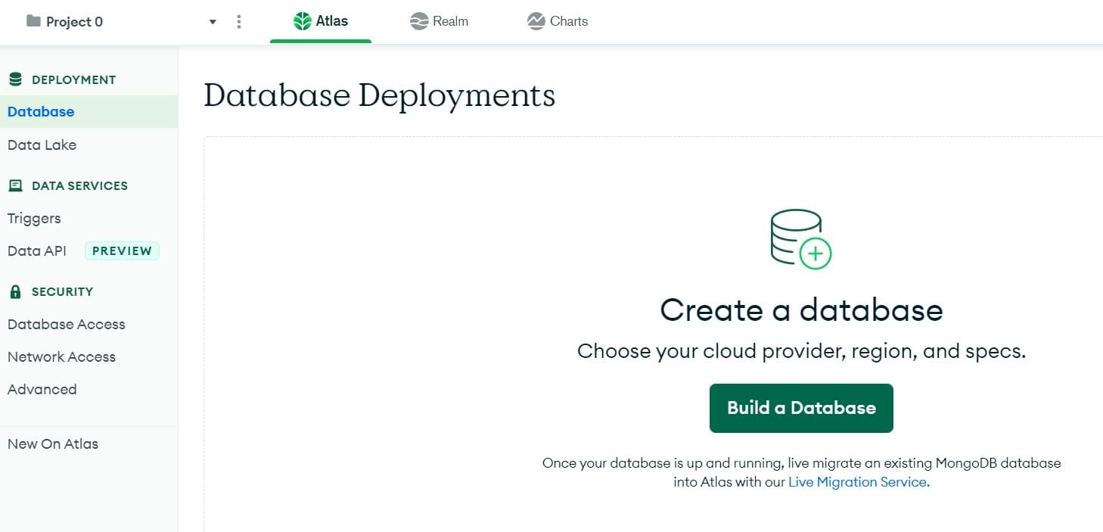
Task: Switch to the Charts tab
Action: click(558, 21)
